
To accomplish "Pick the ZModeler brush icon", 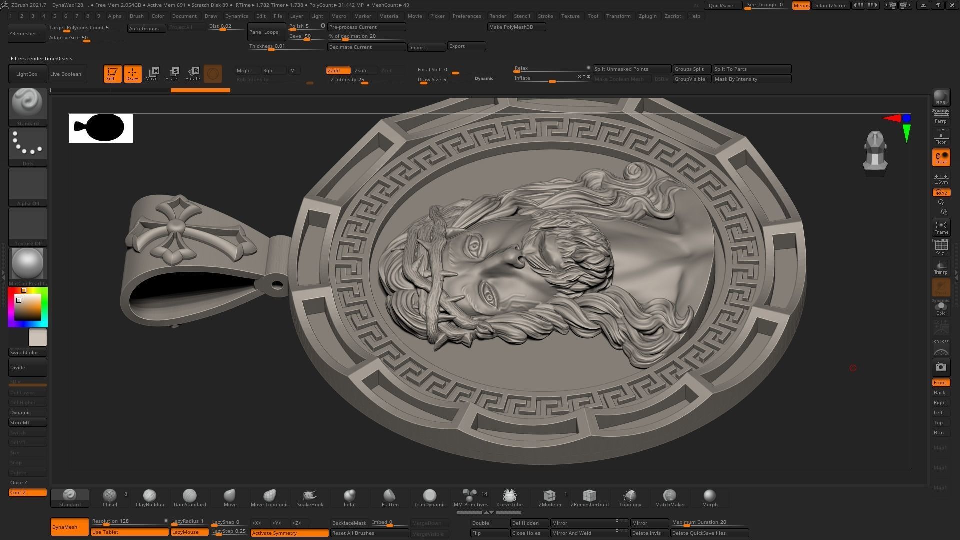I will 550,496.
